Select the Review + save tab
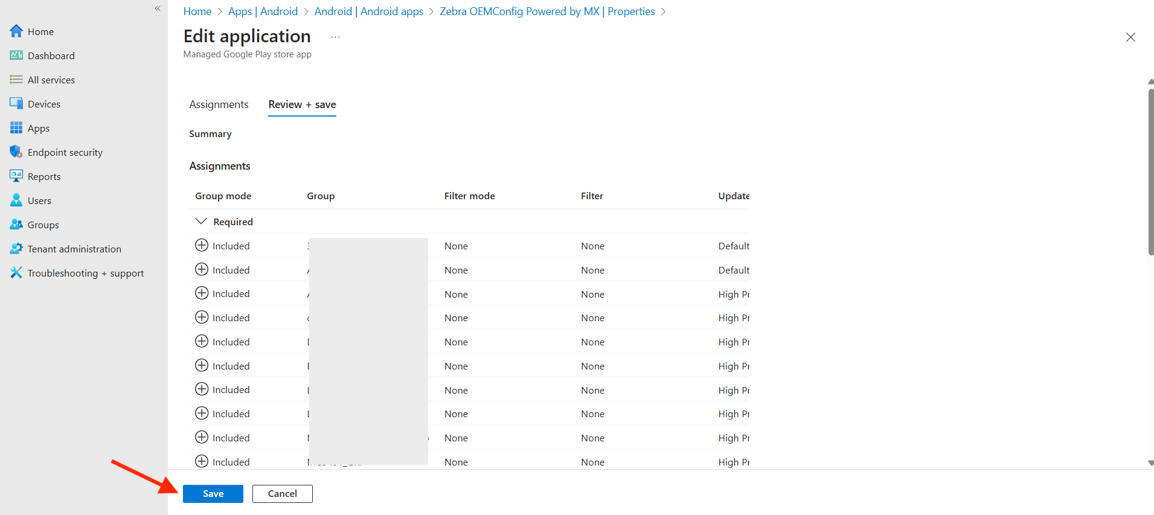Image resolution: width=1154 pixels, height=515 pixels. coord(302,104)
